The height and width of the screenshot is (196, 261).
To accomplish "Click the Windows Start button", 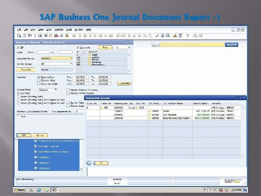I will coord(20,190).
